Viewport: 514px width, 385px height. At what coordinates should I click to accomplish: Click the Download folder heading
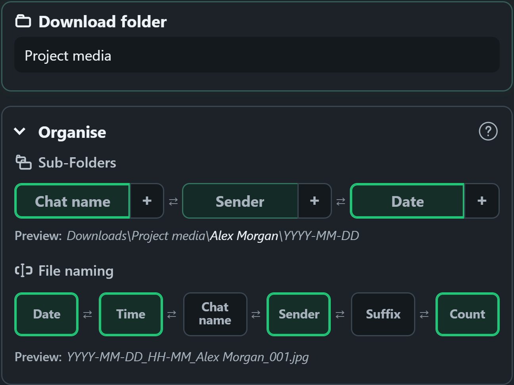[102, 22]
